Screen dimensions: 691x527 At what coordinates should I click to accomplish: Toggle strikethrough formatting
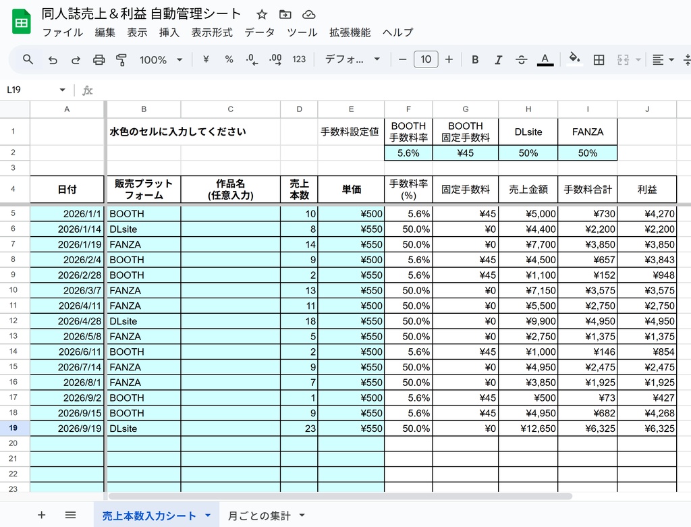pos(521,59)
